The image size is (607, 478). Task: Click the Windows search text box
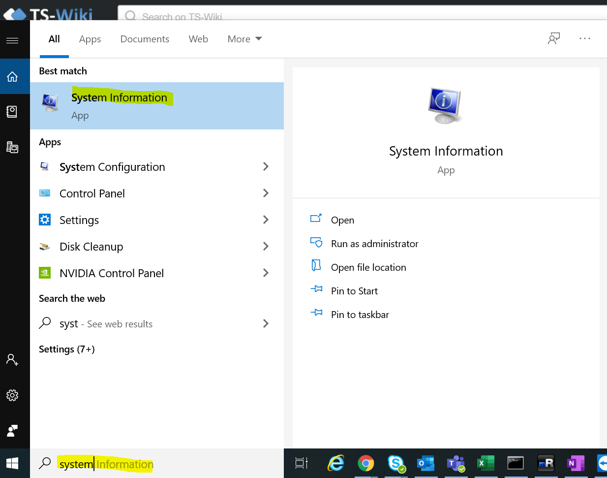point(162,464)
